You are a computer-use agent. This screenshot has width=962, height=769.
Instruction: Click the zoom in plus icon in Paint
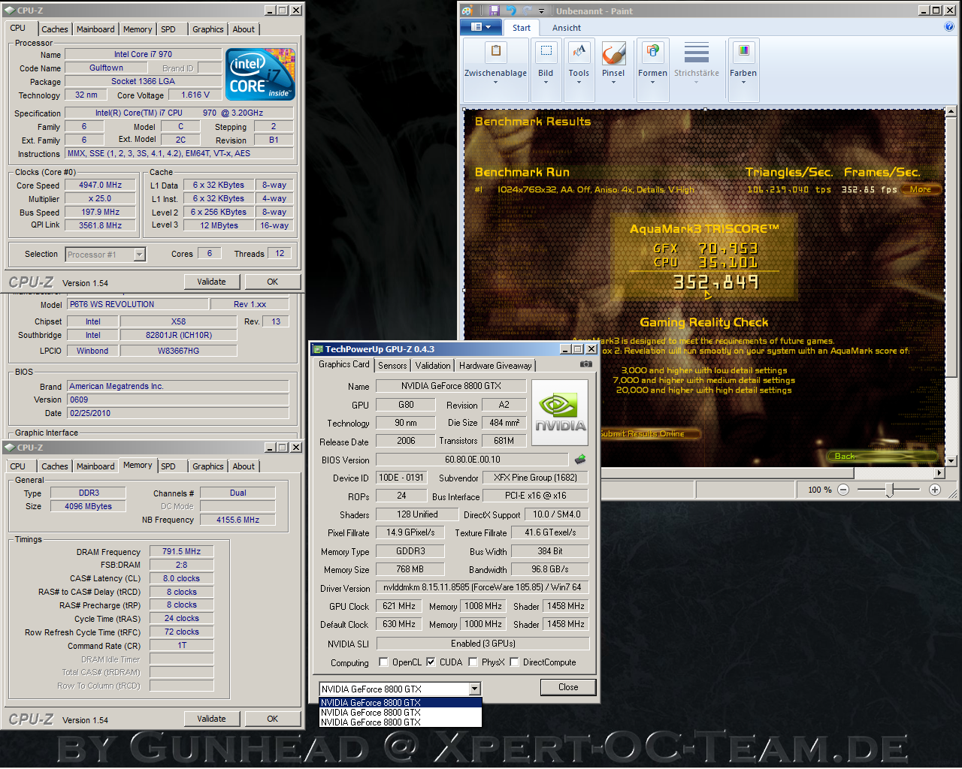pos(935,490)
